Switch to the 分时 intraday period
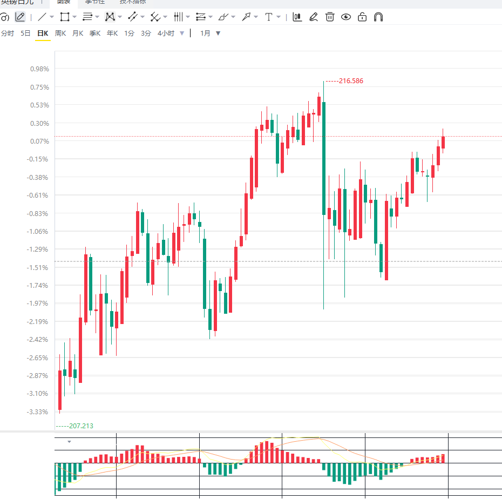 pos(8,33)
